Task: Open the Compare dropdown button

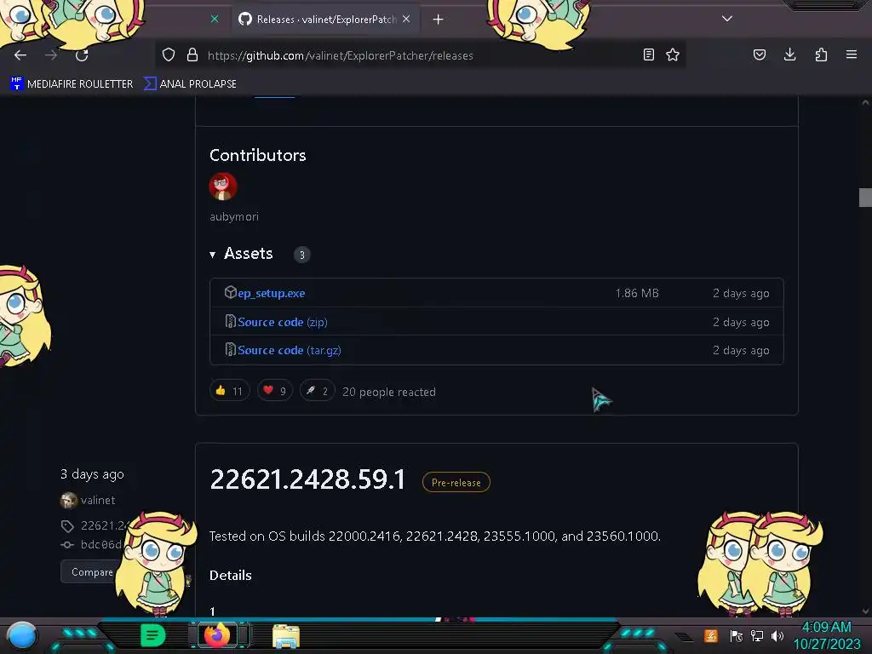Action: pos(90,571)
